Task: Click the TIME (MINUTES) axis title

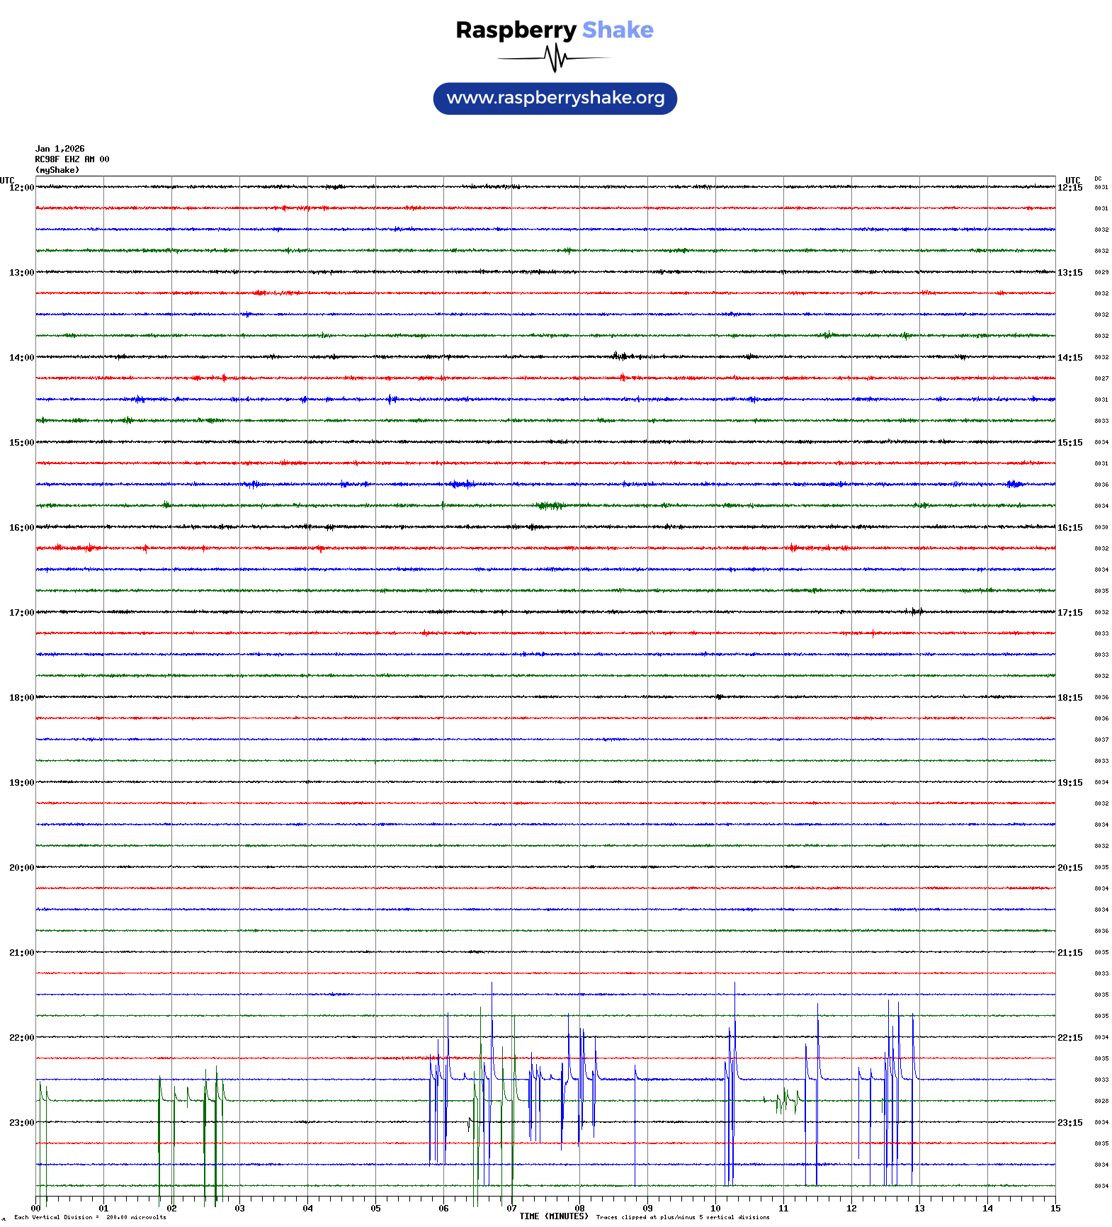Action: [554, 1216]
